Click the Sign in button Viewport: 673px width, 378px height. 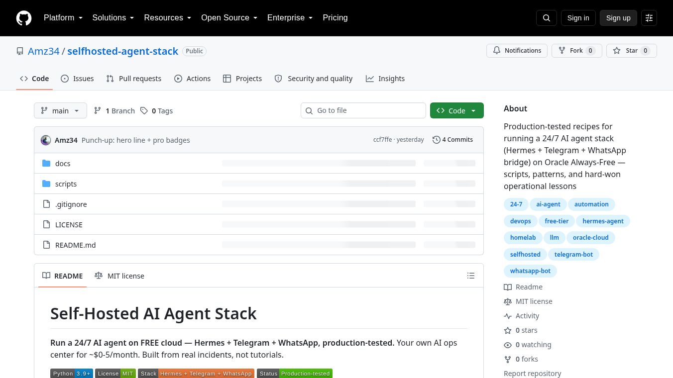coord(578,18)
